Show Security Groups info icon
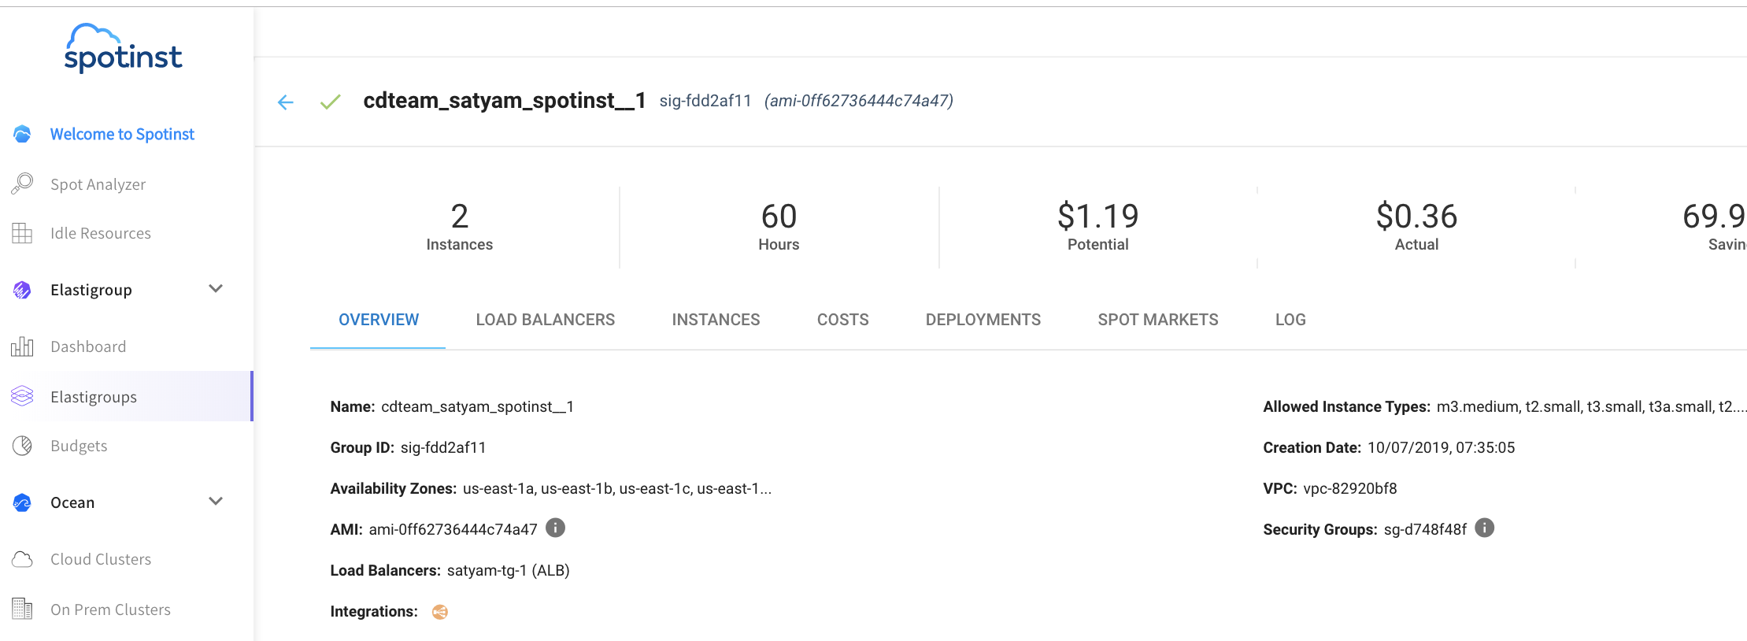The image size is (1747, 641). click(x=1484, y=528)
